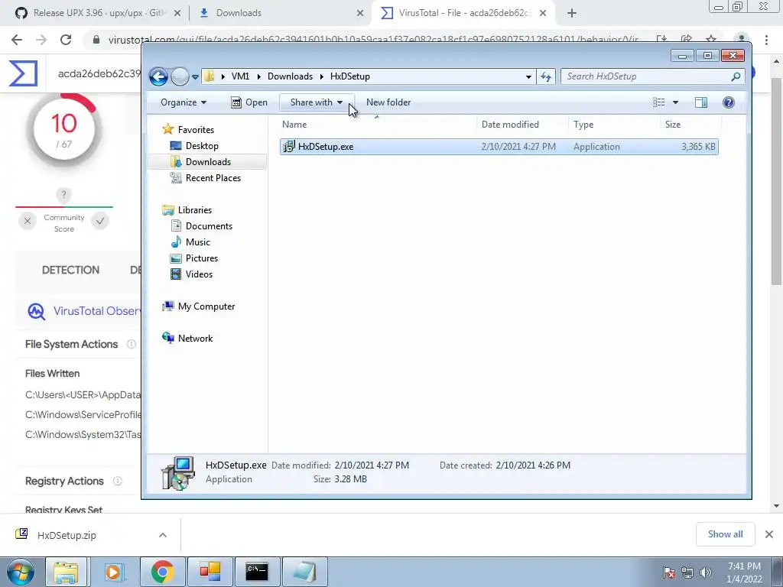Change view icon in Explorer toolbar
The height and width of the screenshot is (587, 783).
658,102
